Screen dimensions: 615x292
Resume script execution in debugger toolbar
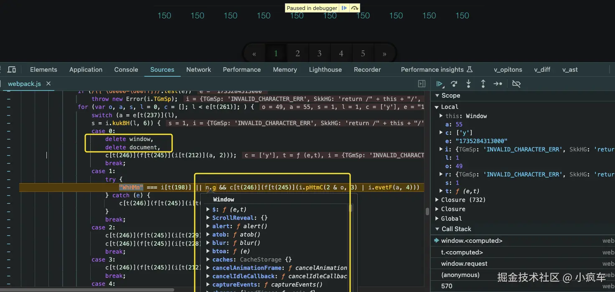pos(439,84)
